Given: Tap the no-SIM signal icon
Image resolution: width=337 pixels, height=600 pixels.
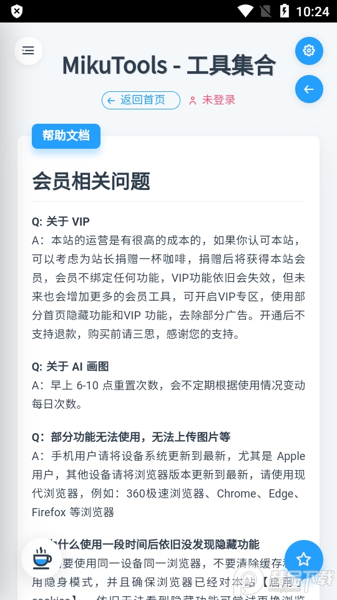Looking at the screenshot, I should (266, 11).
